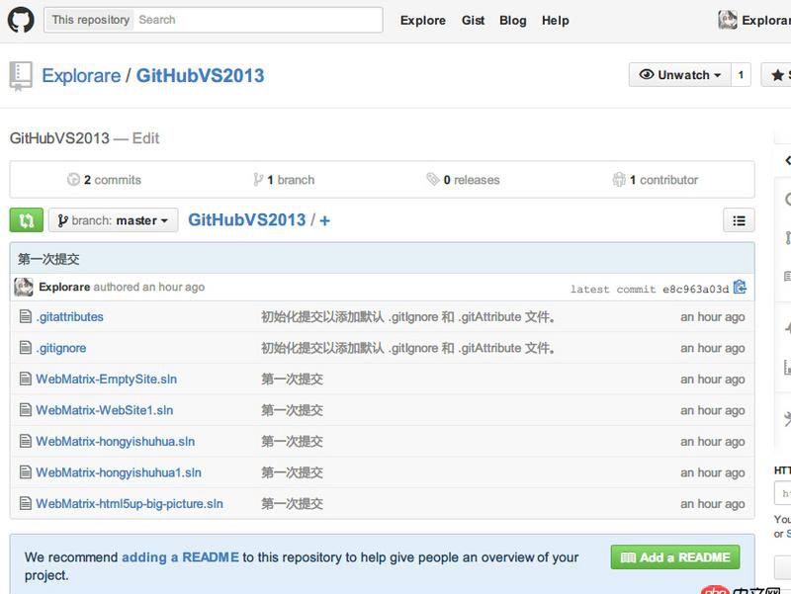Open WebMatrix-html5up-big-picture.sln
Viewport: 791px width, 594px height.
coord(130,504)
